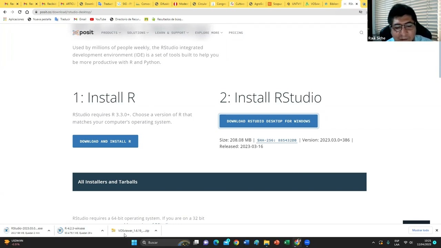Open the Nueva pestaña bookmark
Viewport: 441px width, 248px height.
(39, 19)
